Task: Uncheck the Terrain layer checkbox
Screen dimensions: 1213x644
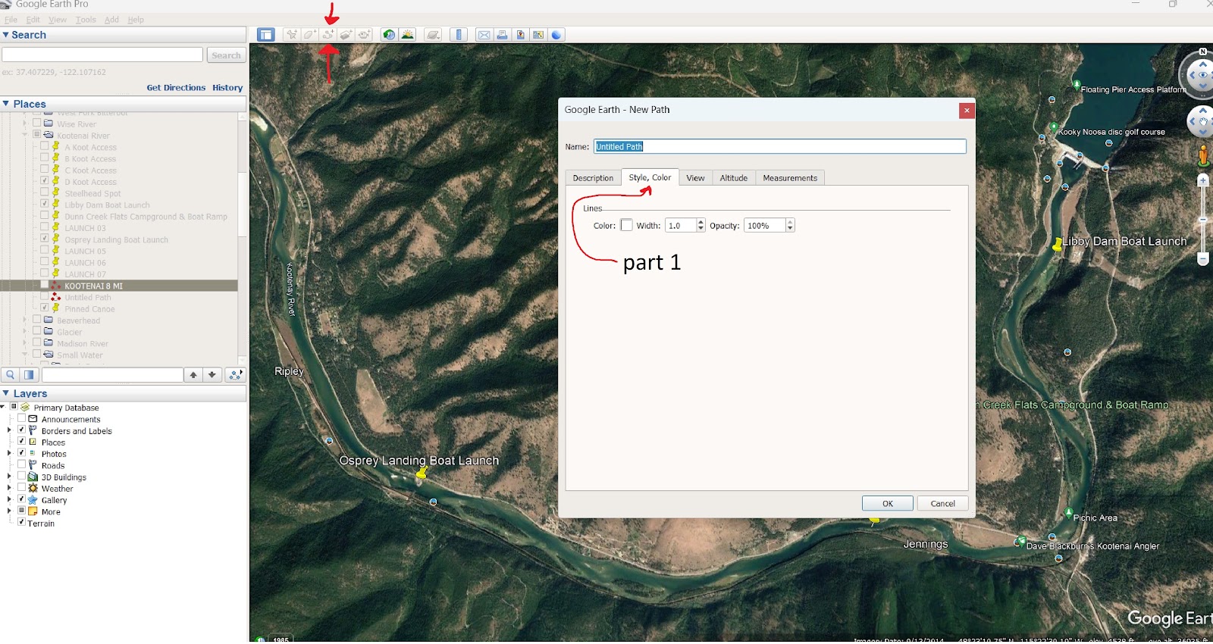Action: point(21,522)
